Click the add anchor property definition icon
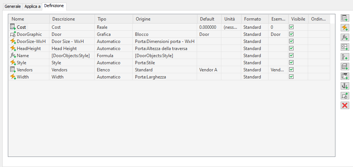The width and height of the screenshot is (353, 167). [x=345, y=86]
